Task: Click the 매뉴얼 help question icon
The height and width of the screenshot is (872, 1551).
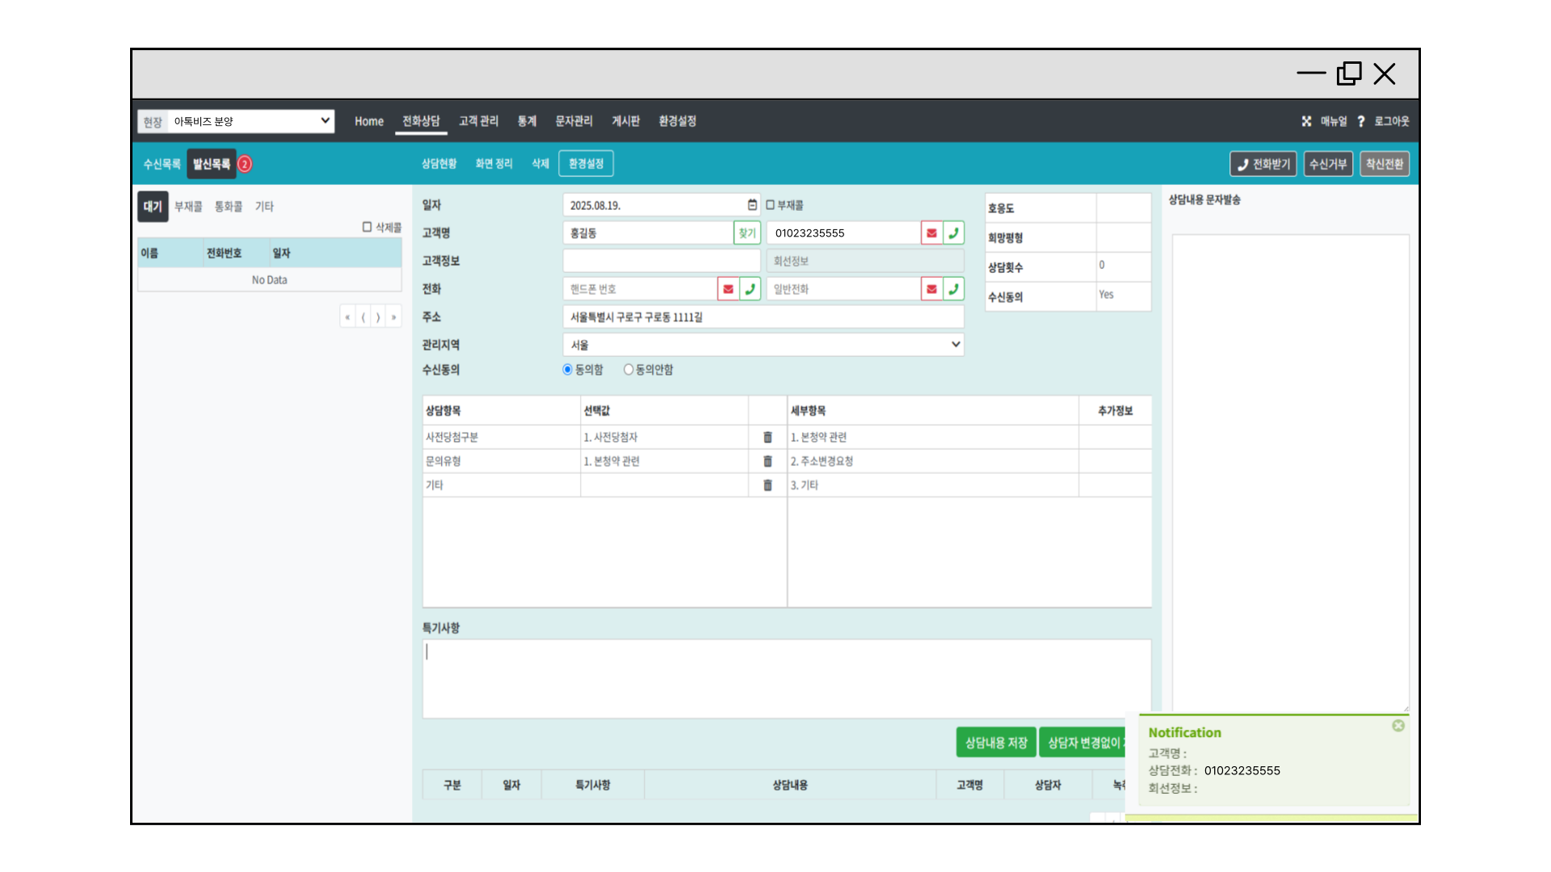Action: 1360,121
